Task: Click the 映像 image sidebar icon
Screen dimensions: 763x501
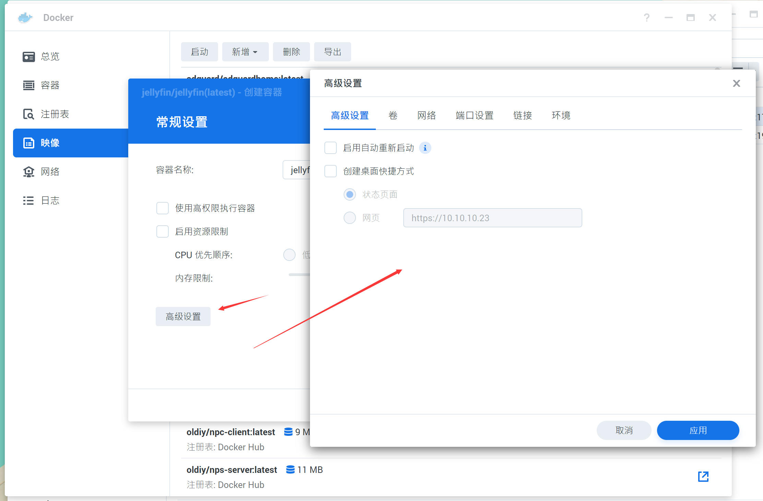Action: pyautogui.click(x=29, y=143)
